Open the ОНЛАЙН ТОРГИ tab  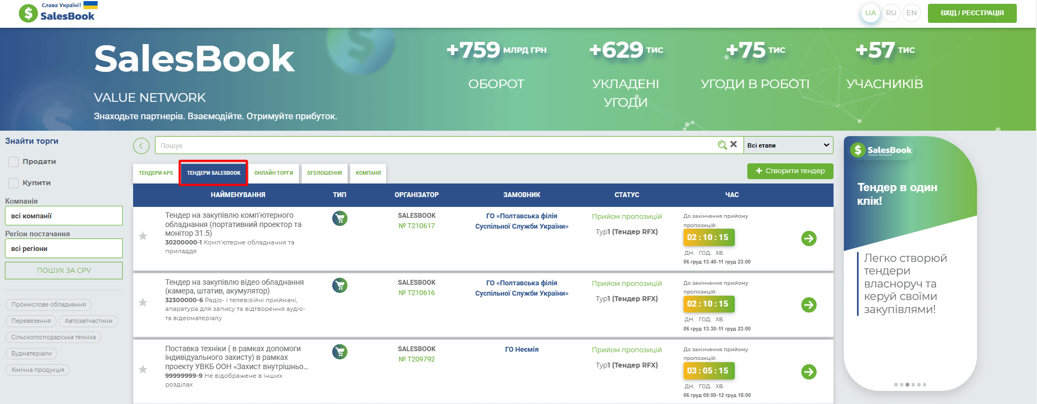[274, 173]
